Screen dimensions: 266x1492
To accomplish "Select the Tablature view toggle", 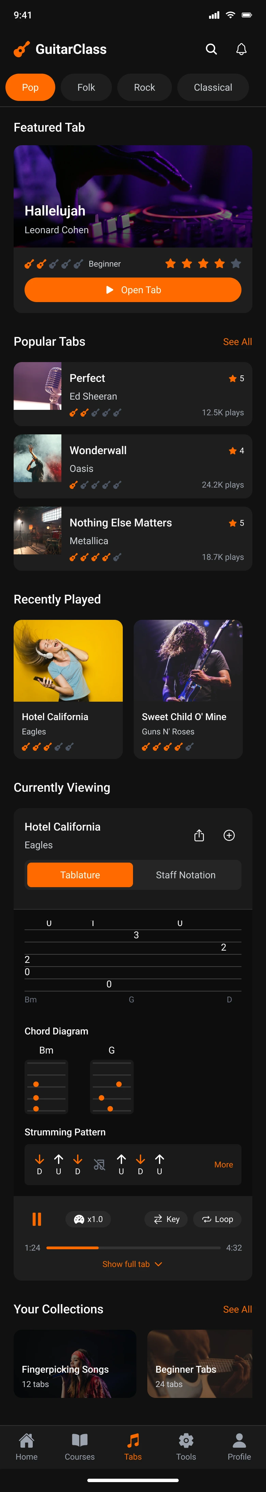I will coord(80,875).
